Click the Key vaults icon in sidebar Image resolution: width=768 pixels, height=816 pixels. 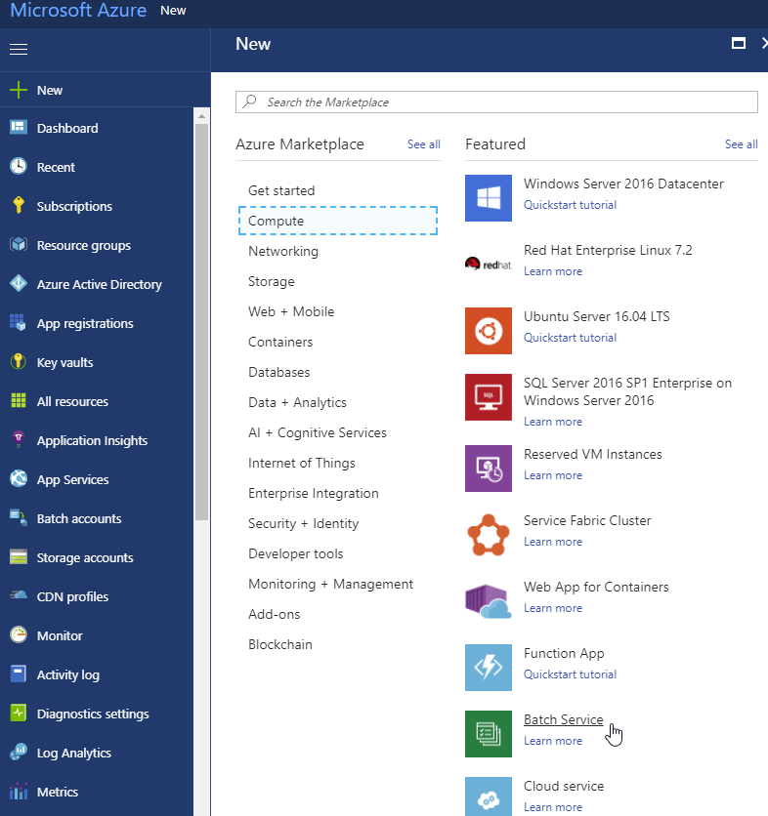[x=18, y=362]
